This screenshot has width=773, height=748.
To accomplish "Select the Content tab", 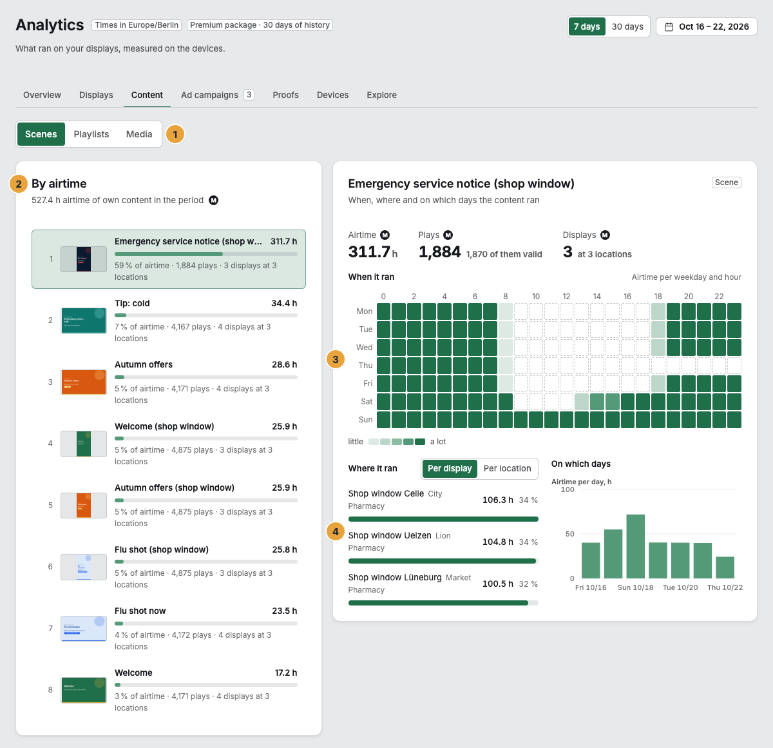I will coord(147,95).
